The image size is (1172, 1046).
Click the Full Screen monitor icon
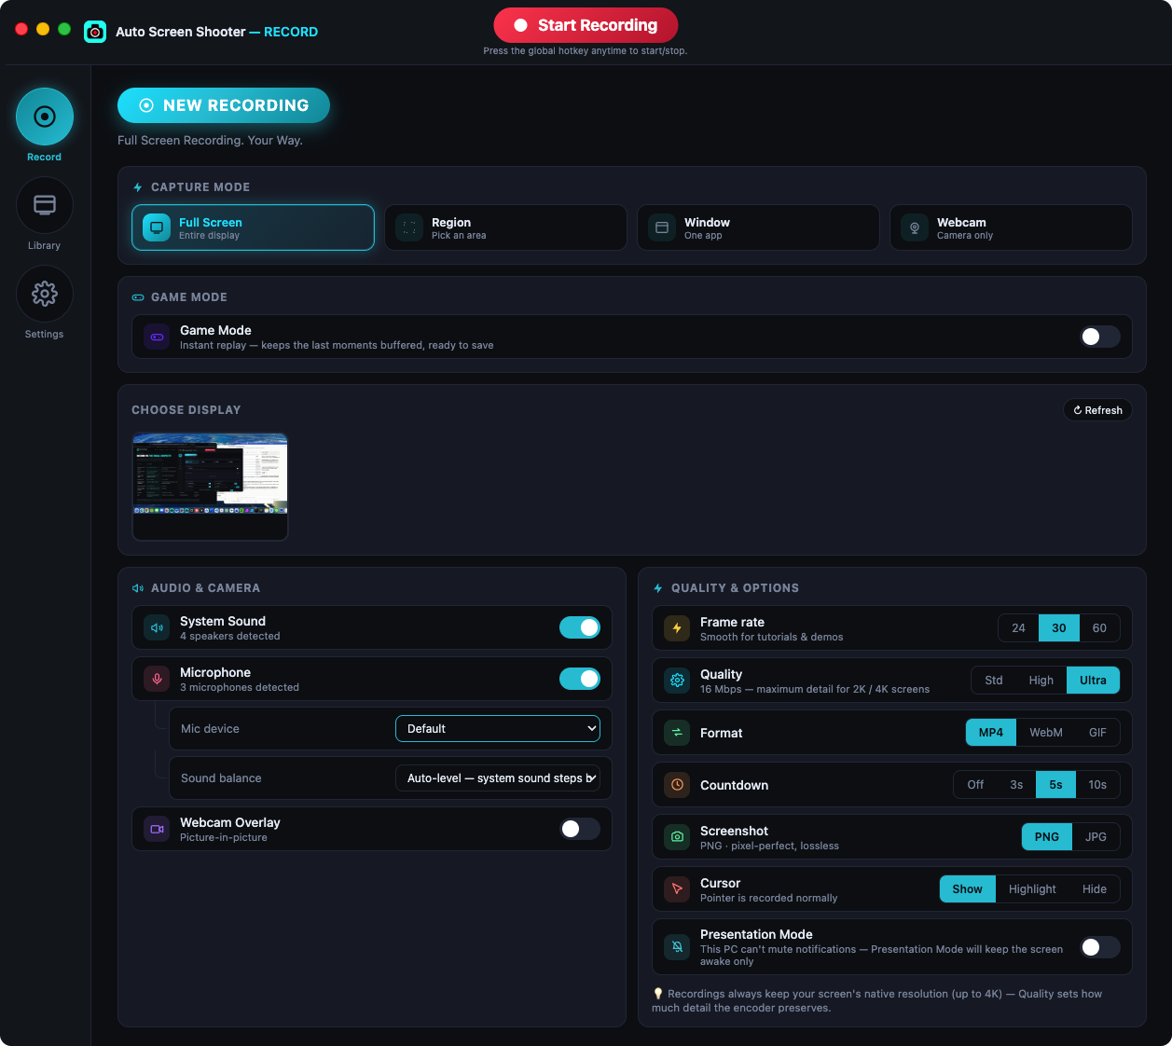point(157,227)
